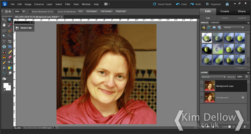Select the Crop tool
The height and width of the screenshot is (134, 251).
click(10, 42)
